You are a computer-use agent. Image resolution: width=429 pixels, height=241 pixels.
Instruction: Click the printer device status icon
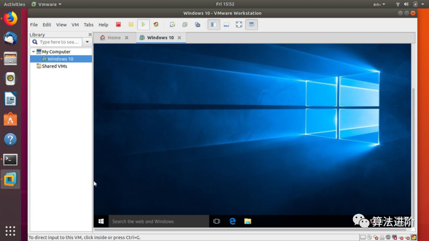[x=382, y=237]
